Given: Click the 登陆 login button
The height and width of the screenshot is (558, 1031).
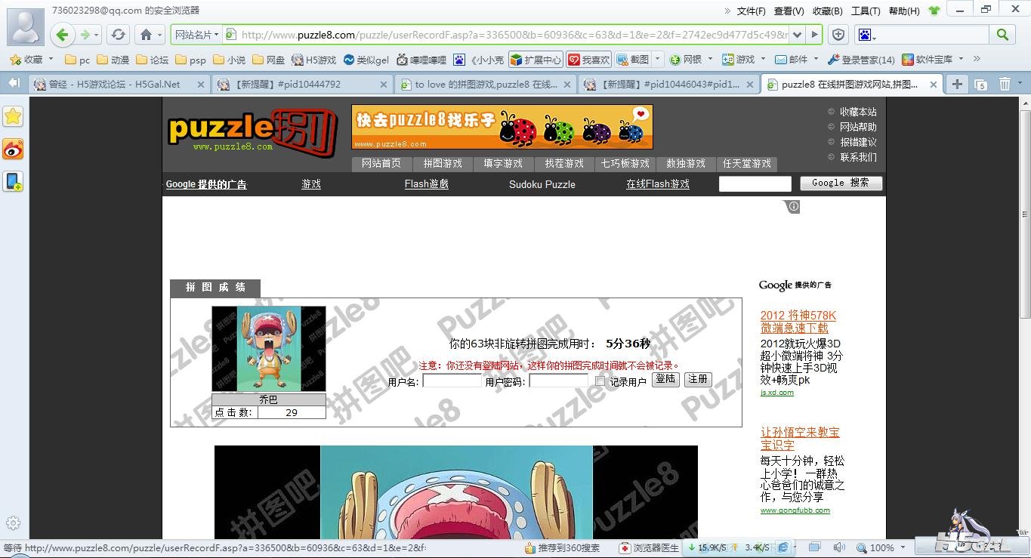Looking at the screenshot, I should click(665, 379).
